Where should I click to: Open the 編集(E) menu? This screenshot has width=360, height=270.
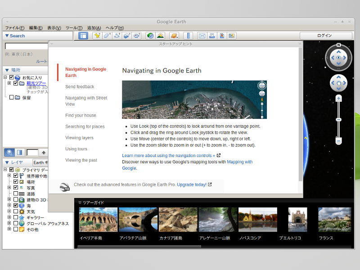click(36, 28)
